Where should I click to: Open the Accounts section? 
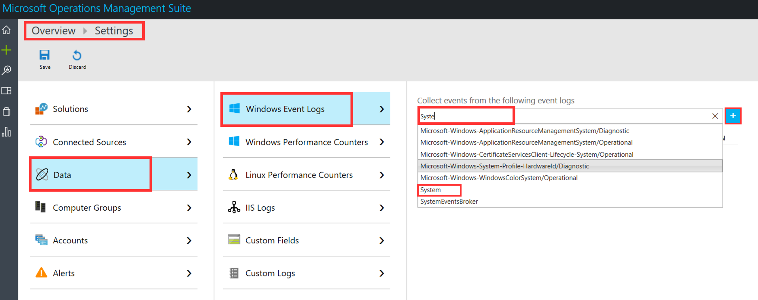(114, 241)
